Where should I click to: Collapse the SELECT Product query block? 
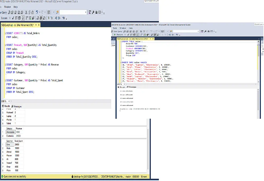5,45
